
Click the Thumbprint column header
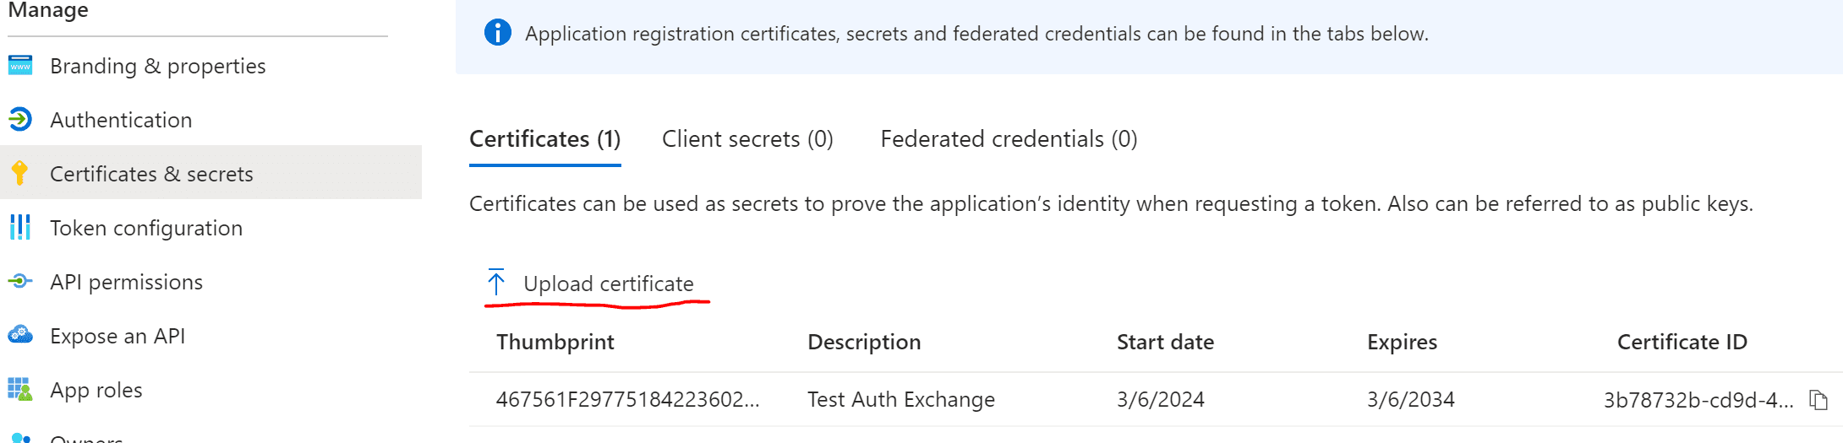[555, 342]
